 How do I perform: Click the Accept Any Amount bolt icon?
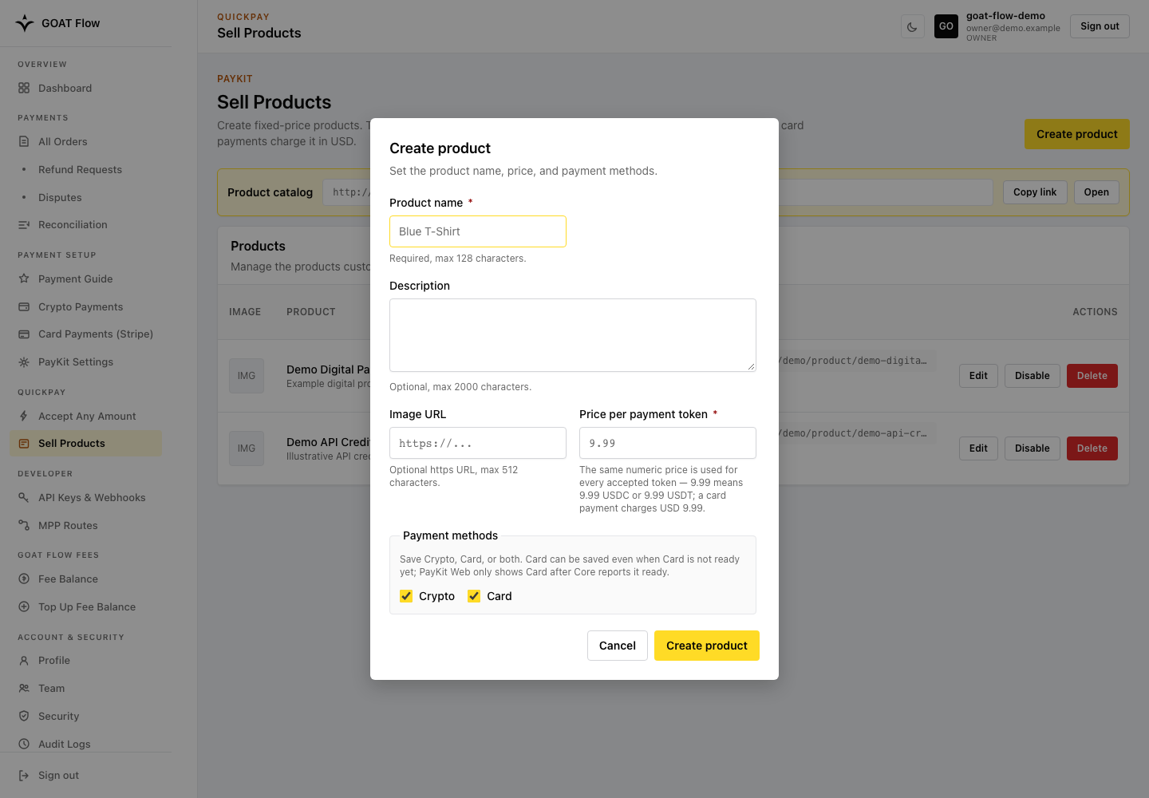(24, 417)
